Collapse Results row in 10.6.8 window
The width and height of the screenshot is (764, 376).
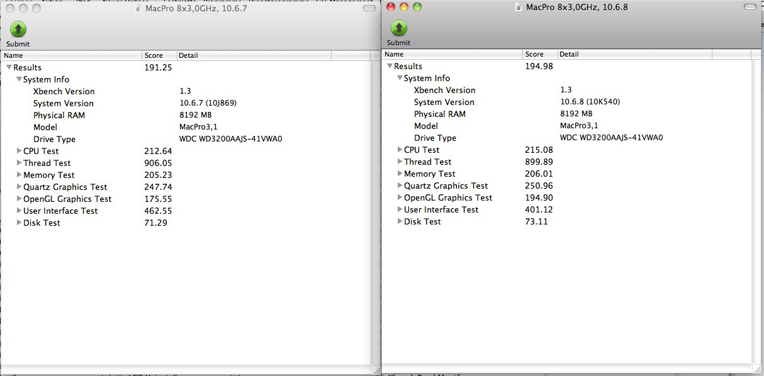point(390,66)
